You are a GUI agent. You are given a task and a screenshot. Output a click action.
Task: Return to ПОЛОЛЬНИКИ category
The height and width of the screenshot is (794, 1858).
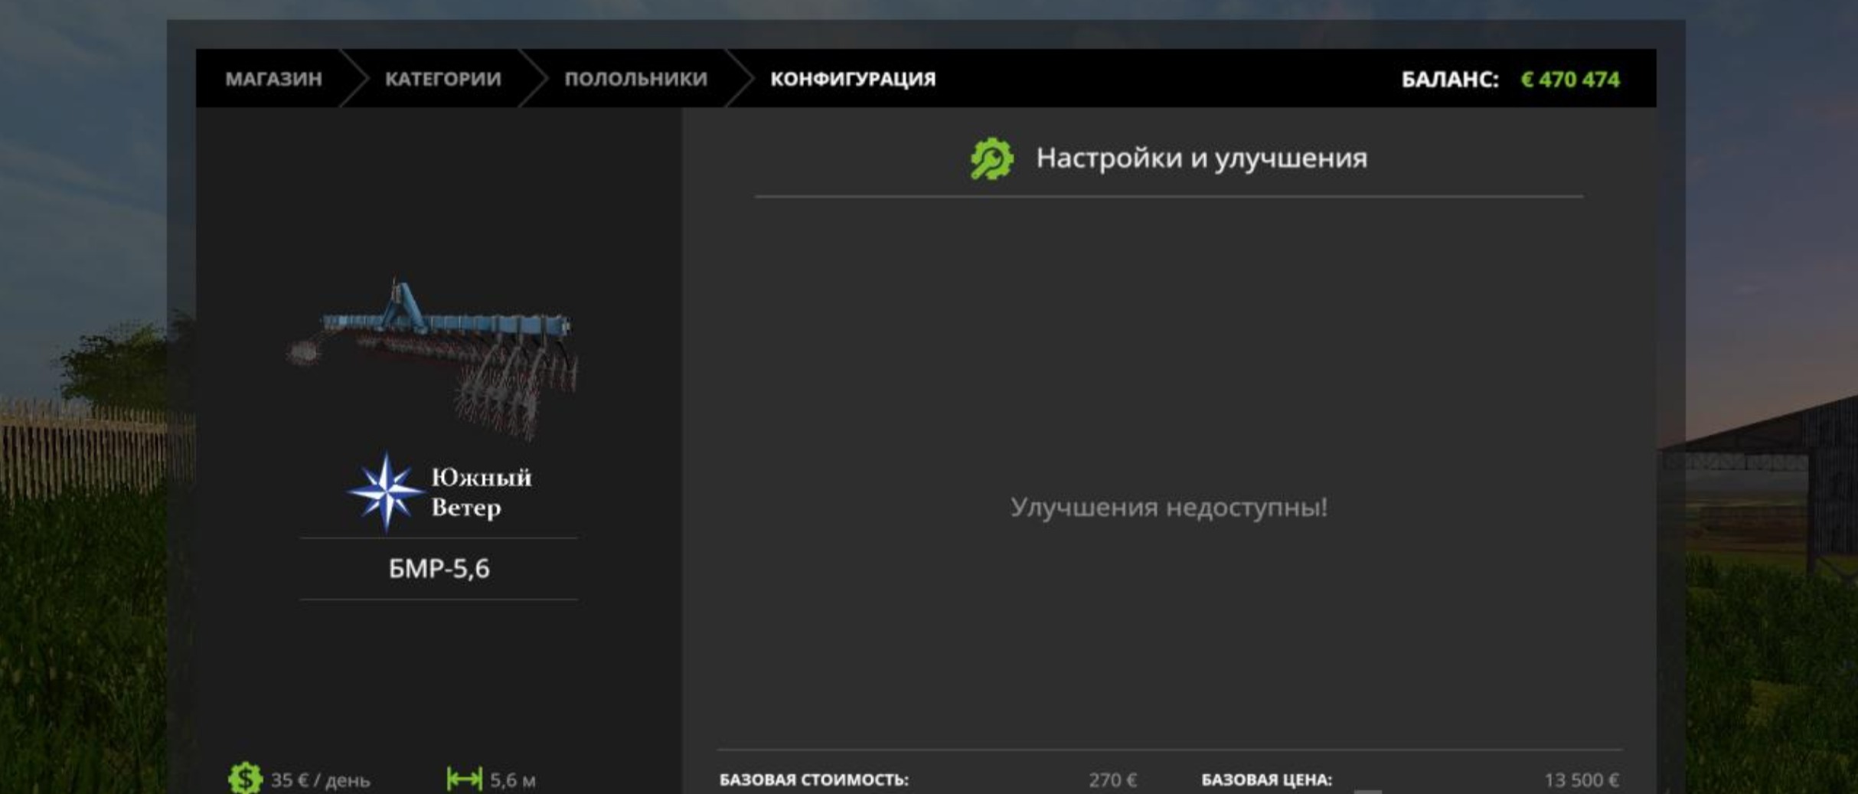pyautogui.click(x=635, y=79)
